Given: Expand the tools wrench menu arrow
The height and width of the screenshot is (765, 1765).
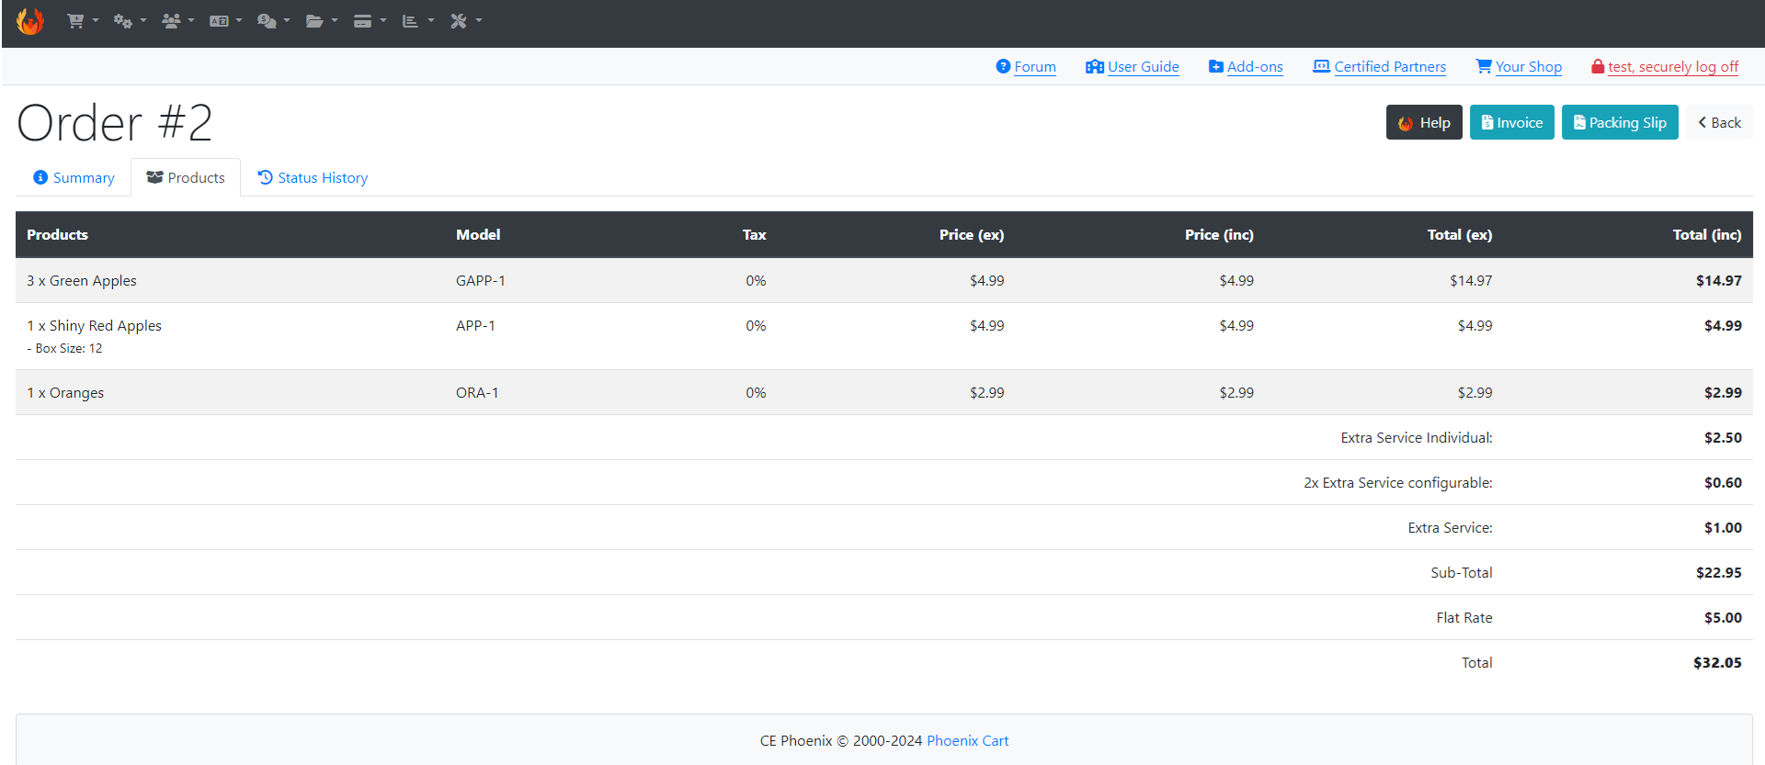Looking at the screenshot, I should 479,20.
